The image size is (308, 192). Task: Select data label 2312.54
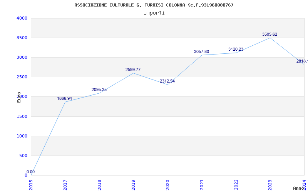coord(167,81)
